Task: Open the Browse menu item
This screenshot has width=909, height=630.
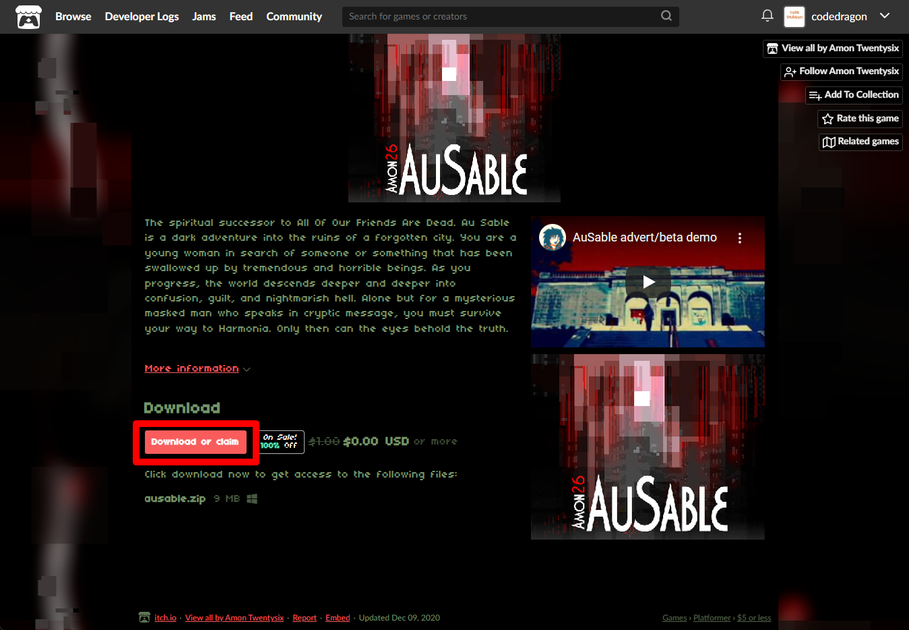Action: 73,16
